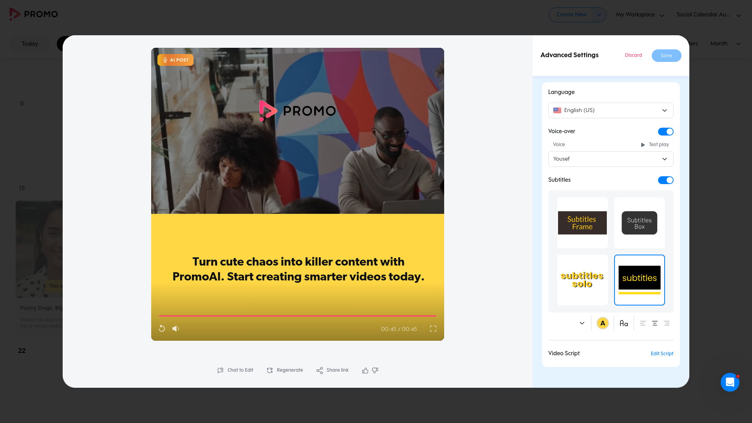Click Edit Script link
This screenshot has width=752, height=423.
click(x=662, y=354)
